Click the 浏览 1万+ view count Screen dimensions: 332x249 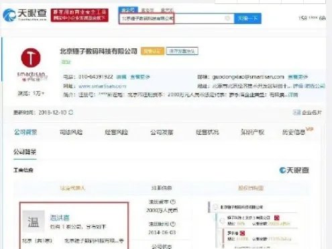[x=31, y=93]
